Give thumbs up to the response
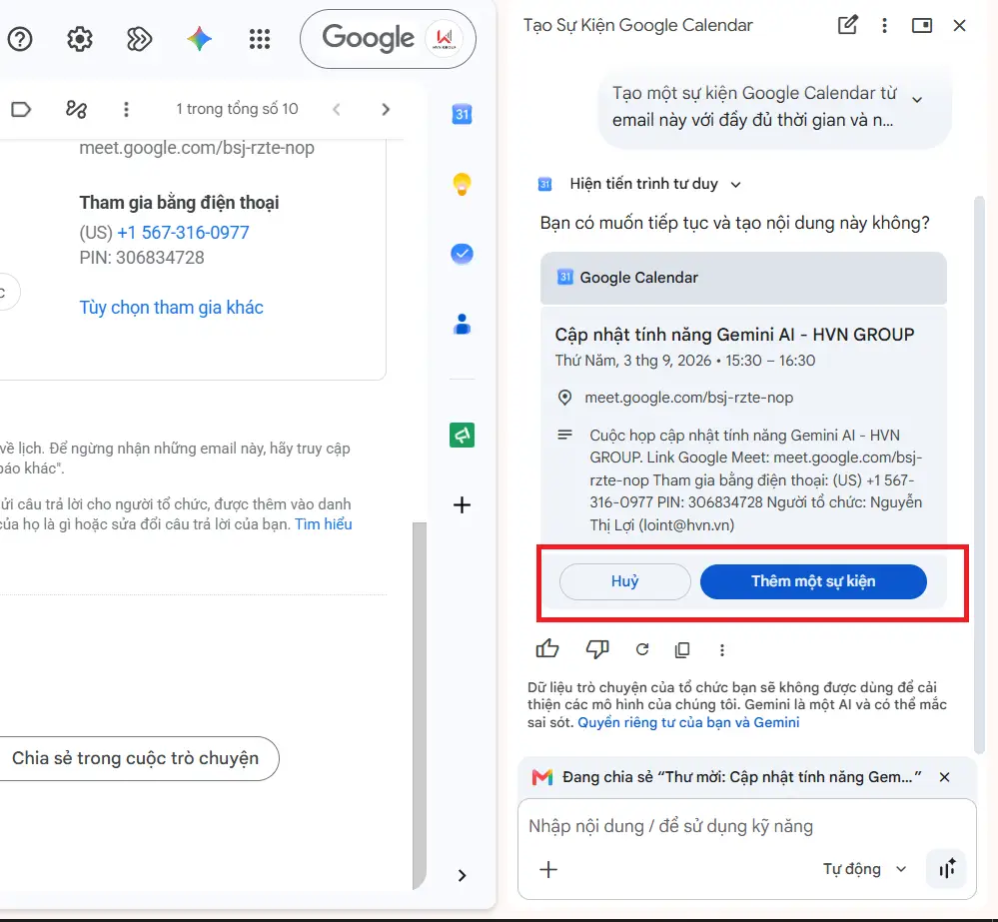This screenshot has height=922, width=998. click(x=547, y=649)
